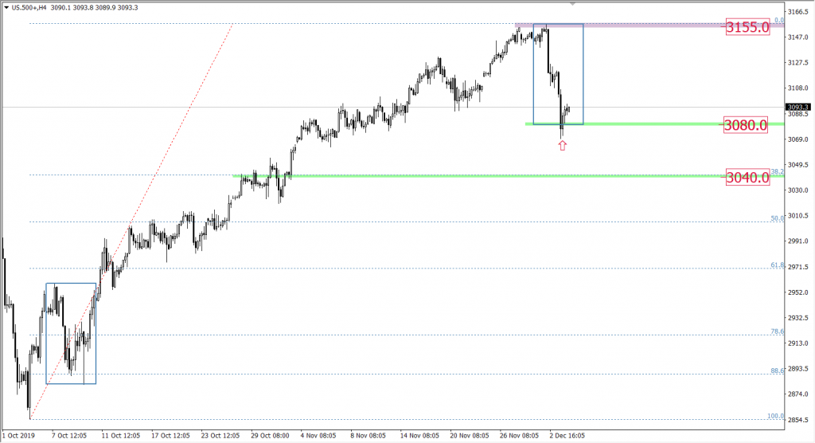Click the chart shift marker on the top edge
The image size is (815, 443).
[572, 4]
